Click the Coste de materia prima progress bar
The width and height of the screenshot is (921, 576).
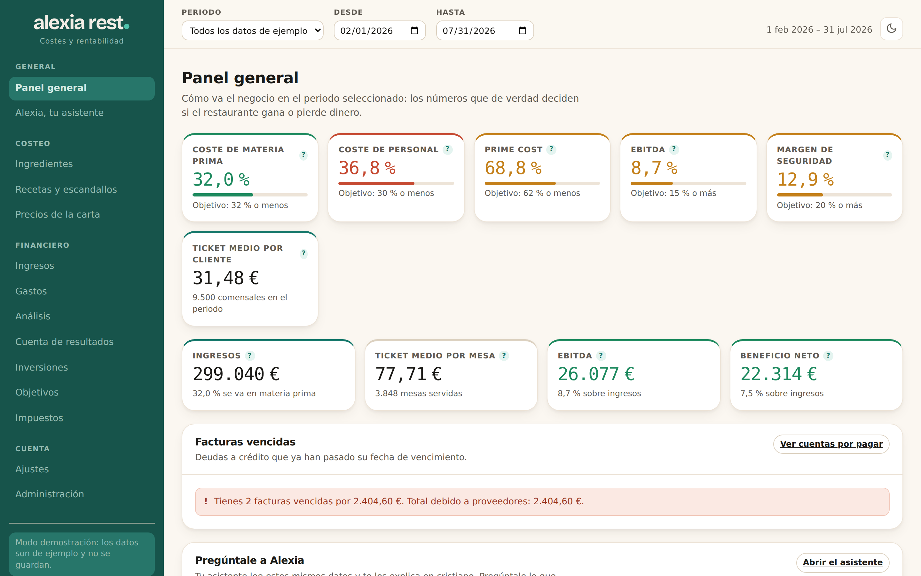pos(250,195)
